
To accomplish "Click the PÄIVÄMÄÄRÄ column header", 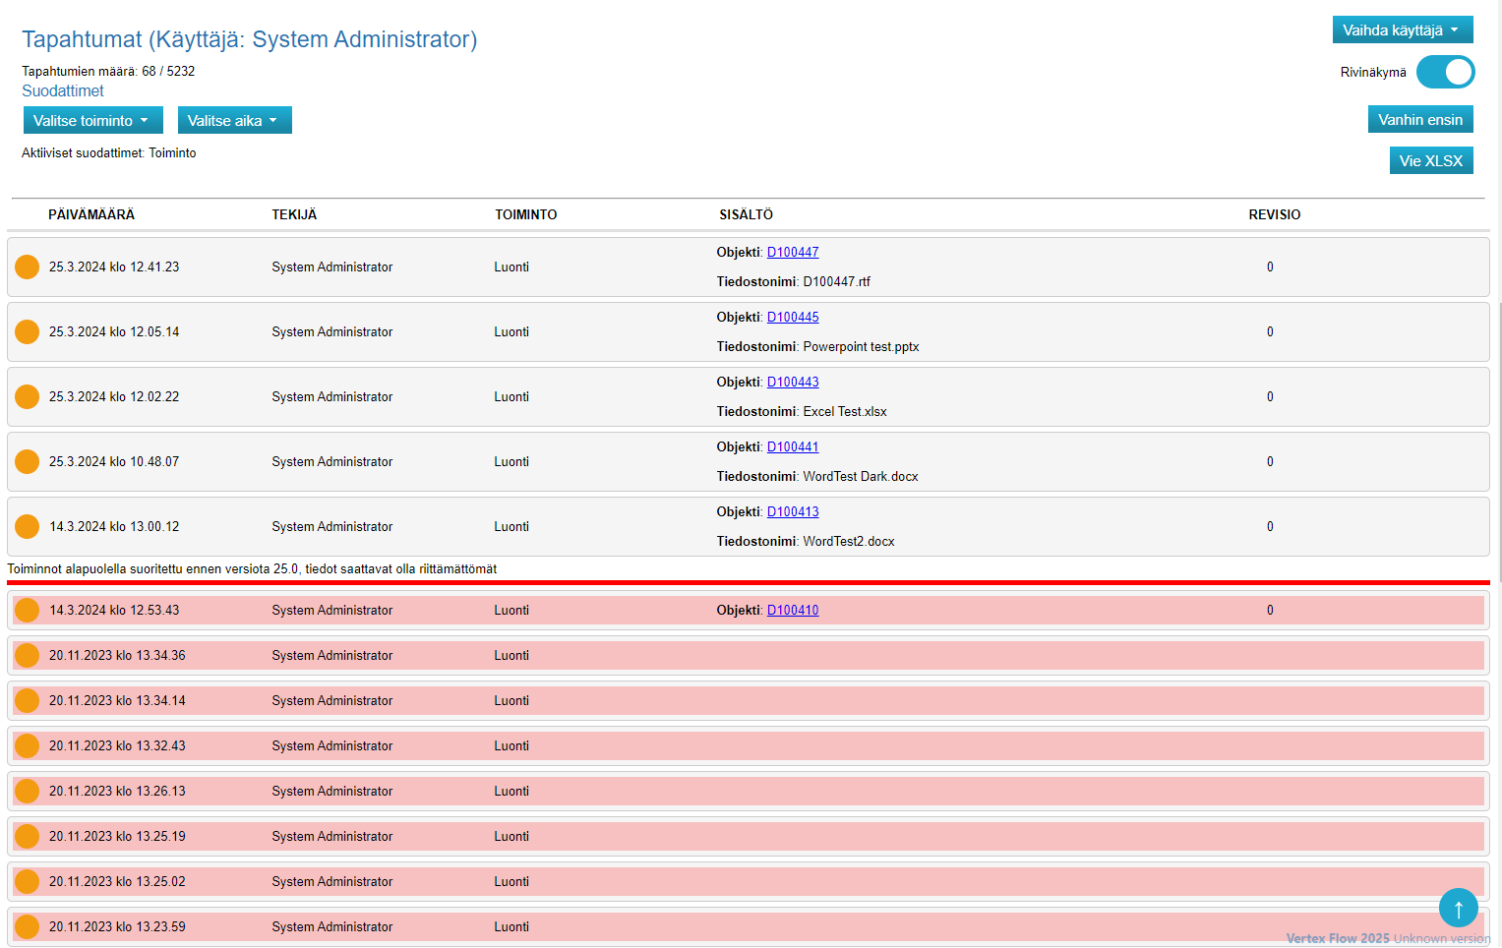I will tap(91, 214).
